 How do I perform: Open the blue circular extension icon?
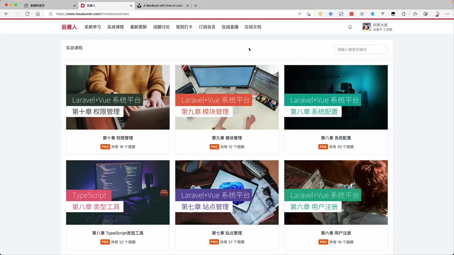coord(331,14)
